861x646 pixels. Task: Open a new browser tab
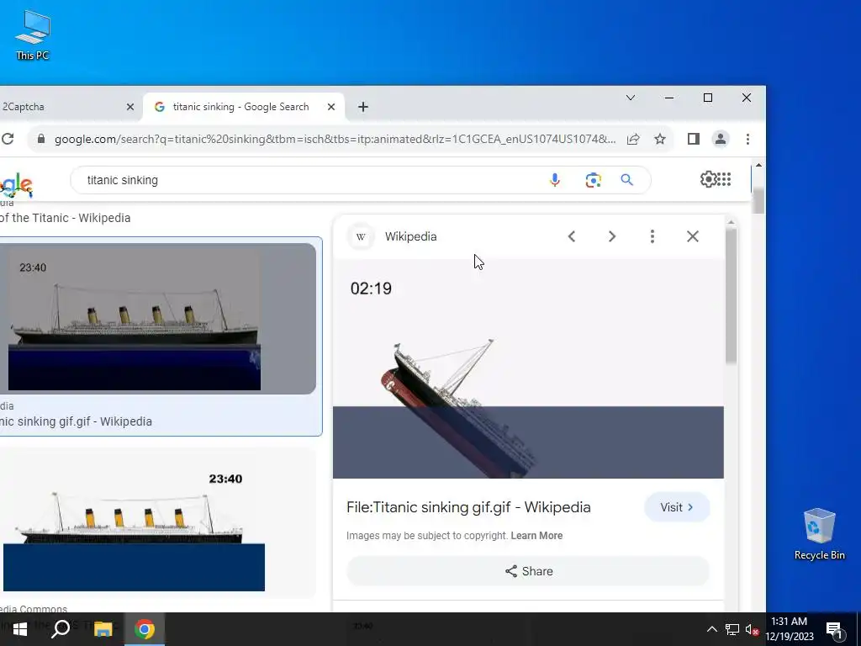tap(363, 107)
